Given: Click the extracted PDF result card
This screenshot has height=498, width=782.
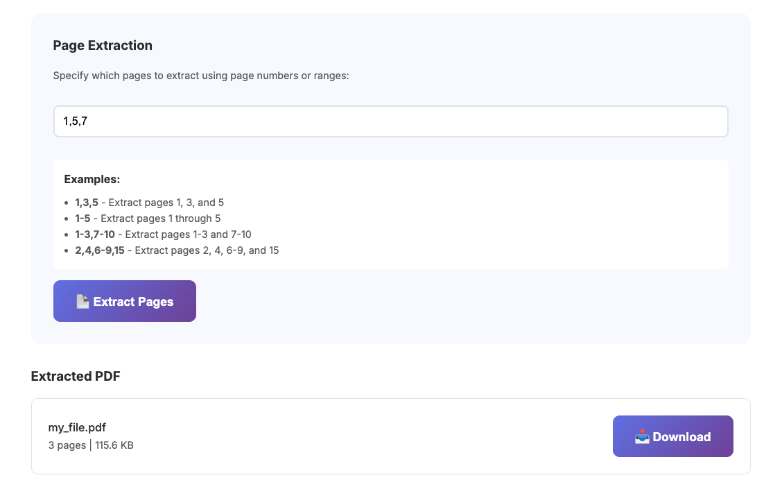Looking at the screenshot, I should point(391,436).
